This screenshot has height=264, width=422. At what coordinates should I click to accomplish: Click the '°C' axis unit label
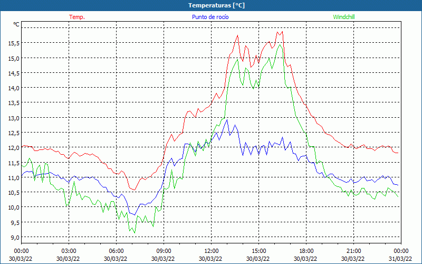(x=16, y=24)
